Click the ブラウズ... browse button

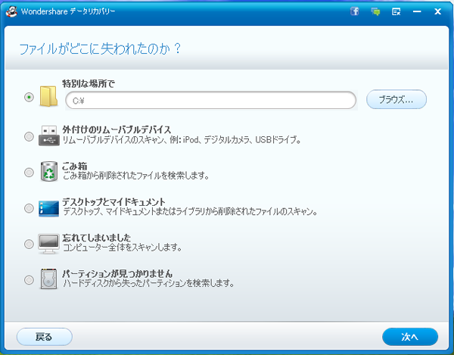(x=396, y=99)
